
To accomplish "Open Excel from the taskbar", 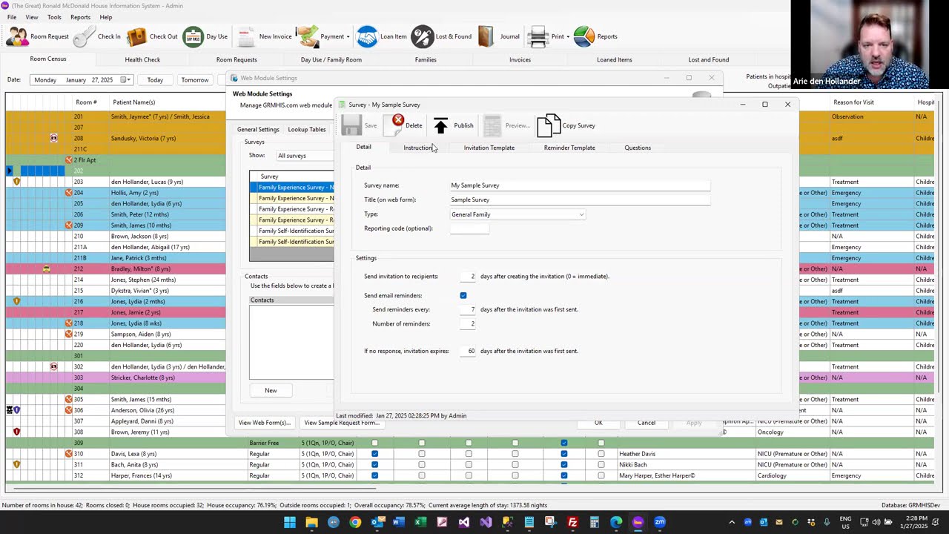I will tap(420, 522).
